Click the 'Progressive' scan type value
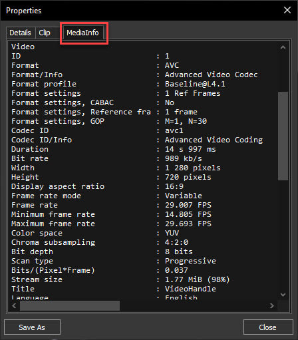Screen dimensions: 298x340 [x=190, y=261]
